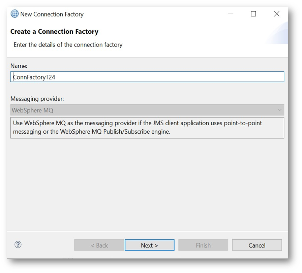Open the help question mark icon
Screen dimensions: 302x273
(18, 245)
